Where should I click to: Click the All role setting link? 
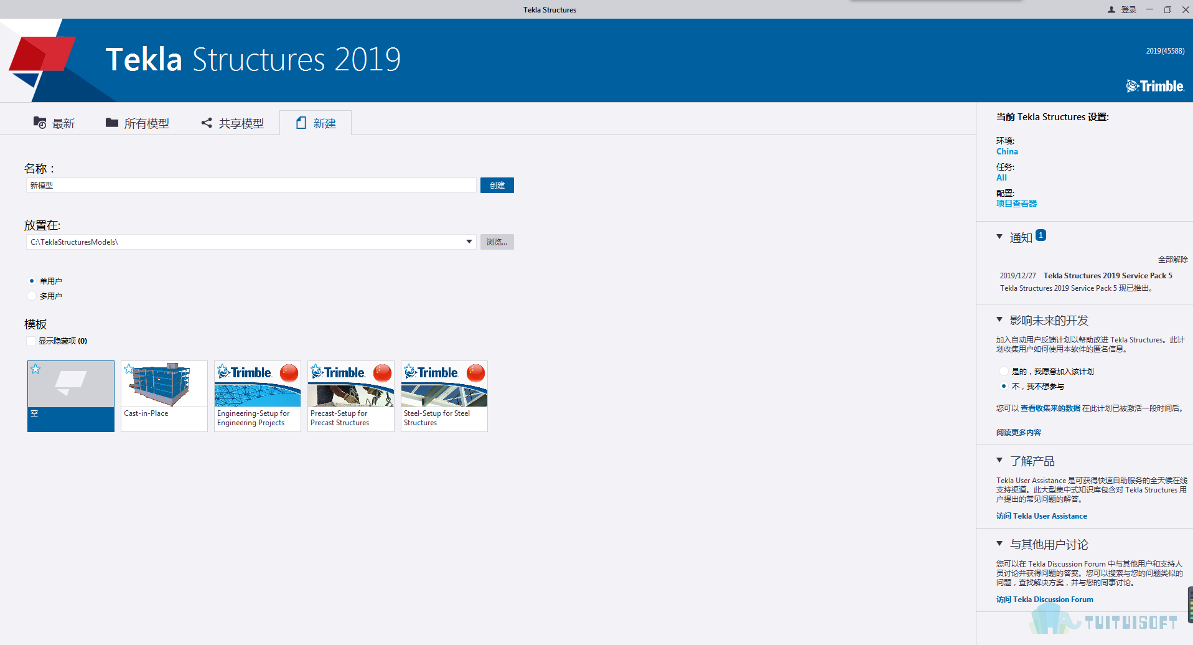(1001, 177)
